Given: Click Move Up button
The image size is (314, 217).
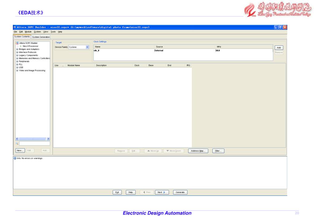Looking at the screenshot, I should 153,151.
